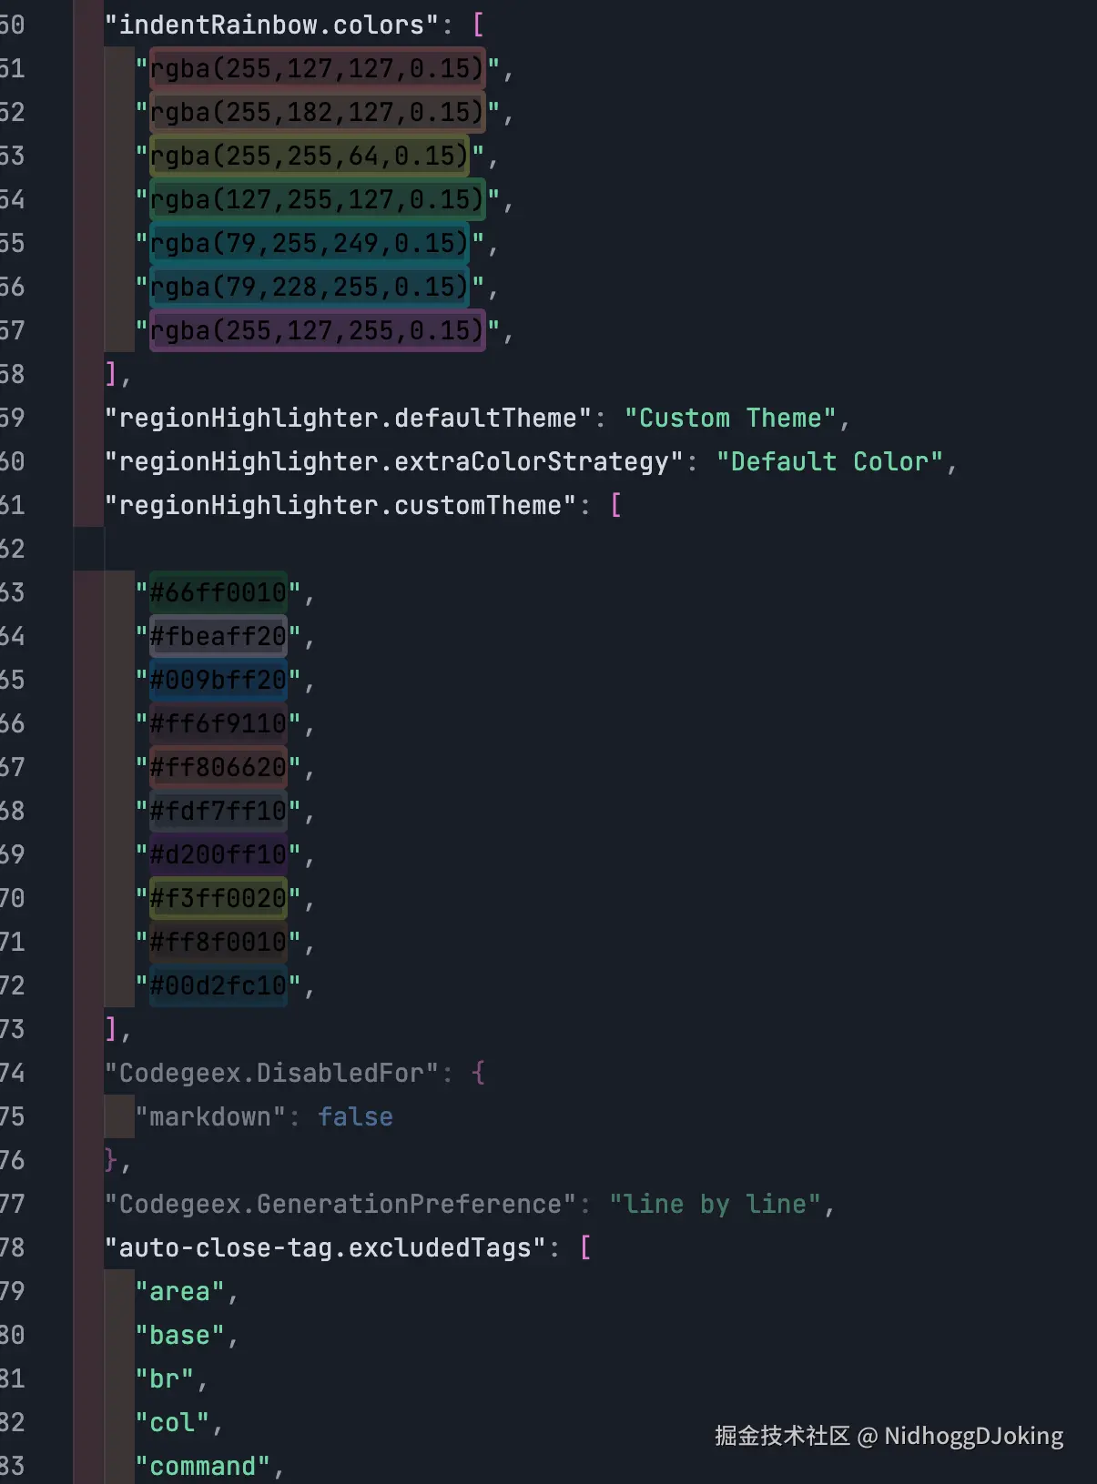
Task: Click the green #66ff0010 hex color
Action: point(218,592)
